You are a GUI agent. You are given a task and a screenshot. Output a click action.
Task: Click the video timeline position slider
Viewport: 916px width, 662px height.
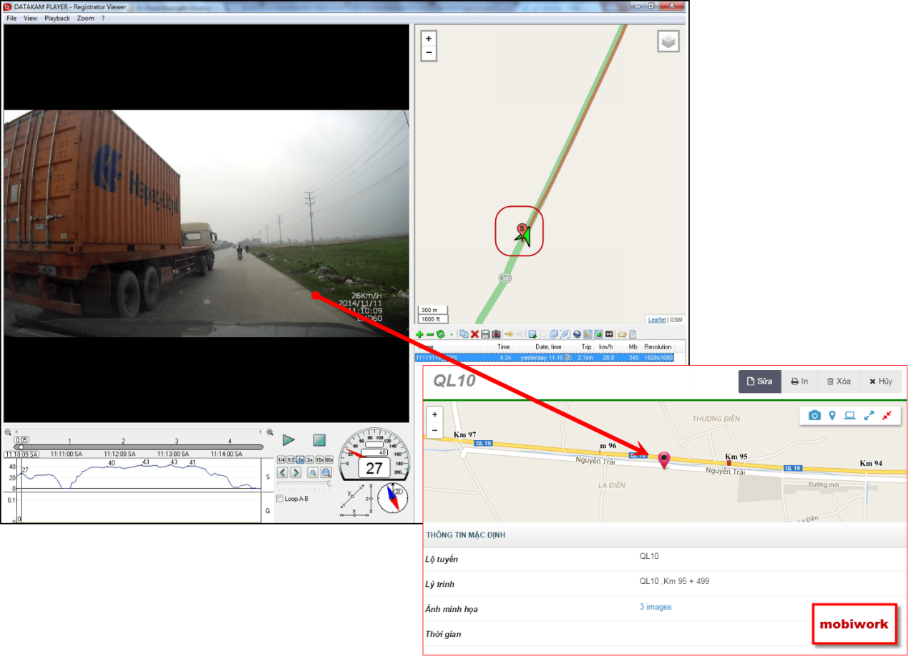click(x=140, y=447)
